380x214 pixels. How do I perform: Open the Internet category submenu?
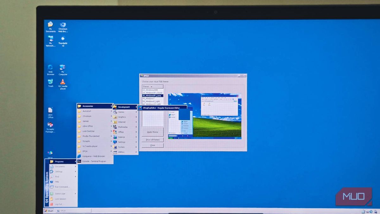125,122
